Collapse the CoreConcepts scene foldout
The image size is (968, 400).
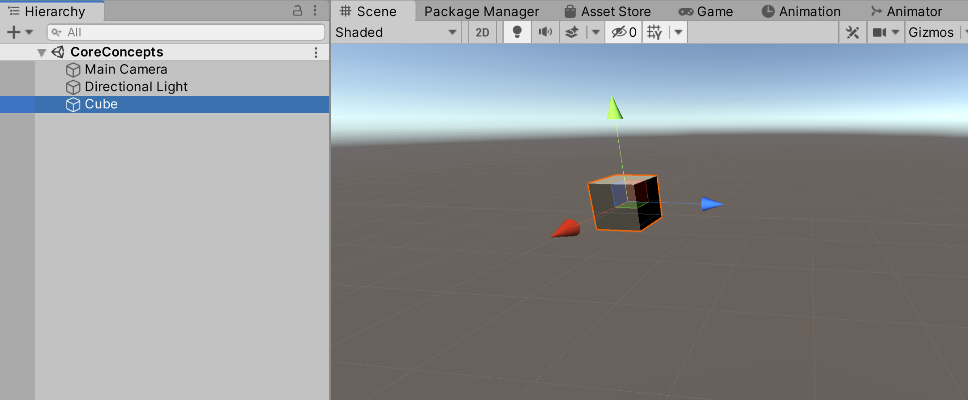click(x=42, y=52)
